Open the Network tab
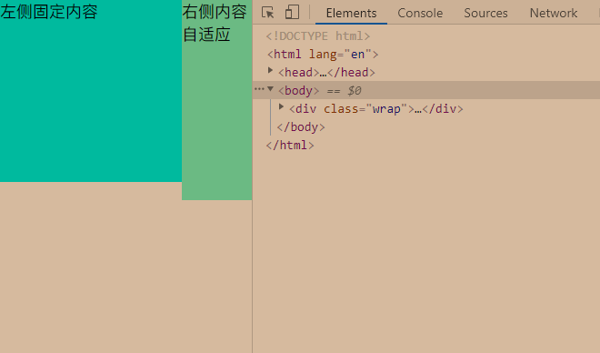The height and width of the screenshot is (353, 600). tap(554, 13)
